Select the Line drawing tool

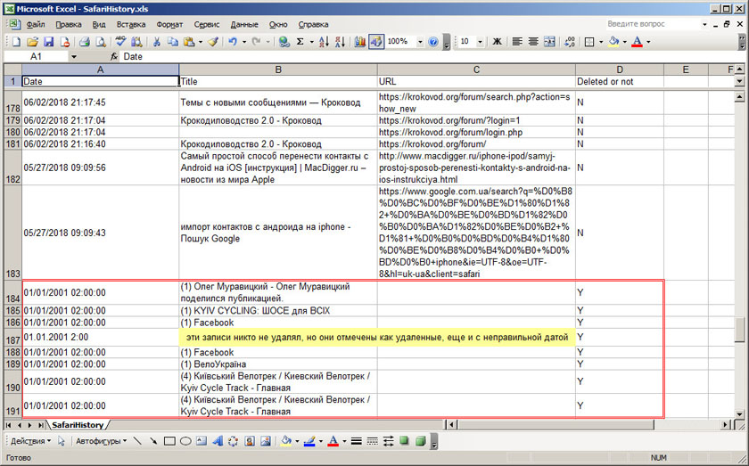137,441
